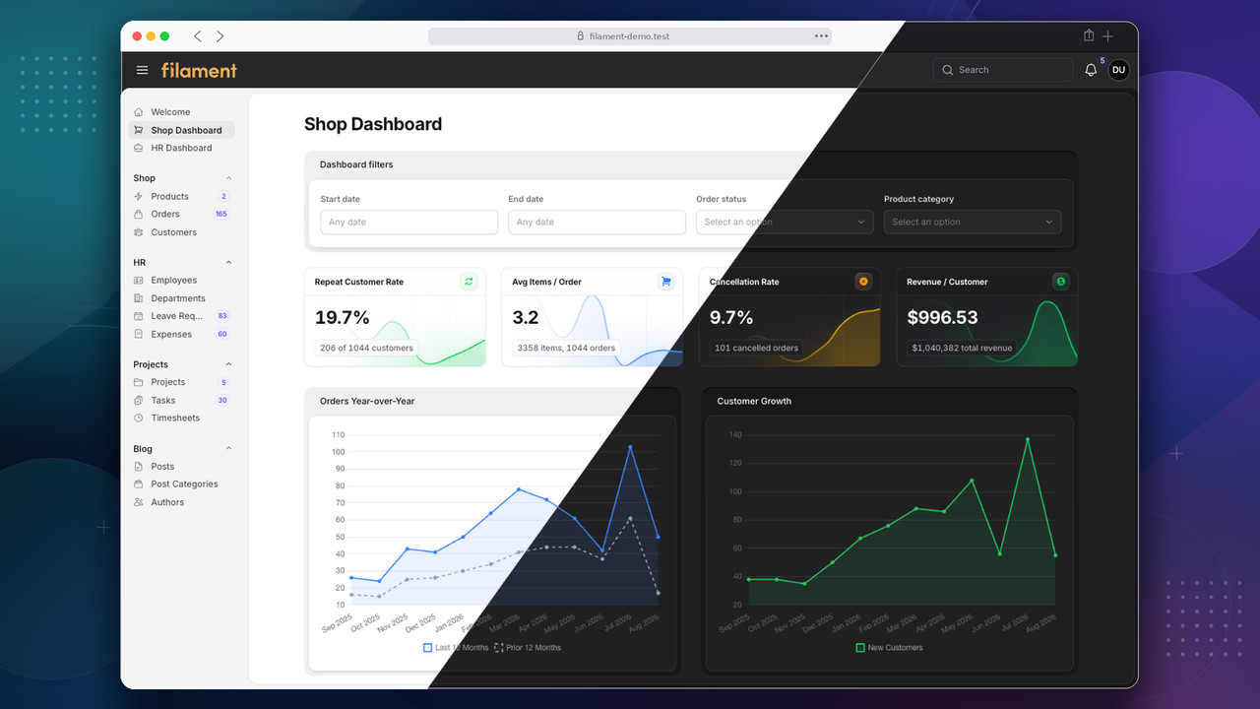Click the filament logo

(x=199, y=70)
